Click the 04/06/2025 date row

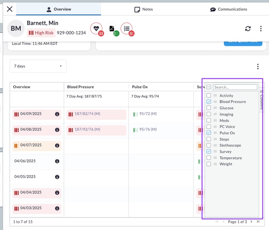click(37, 161)
